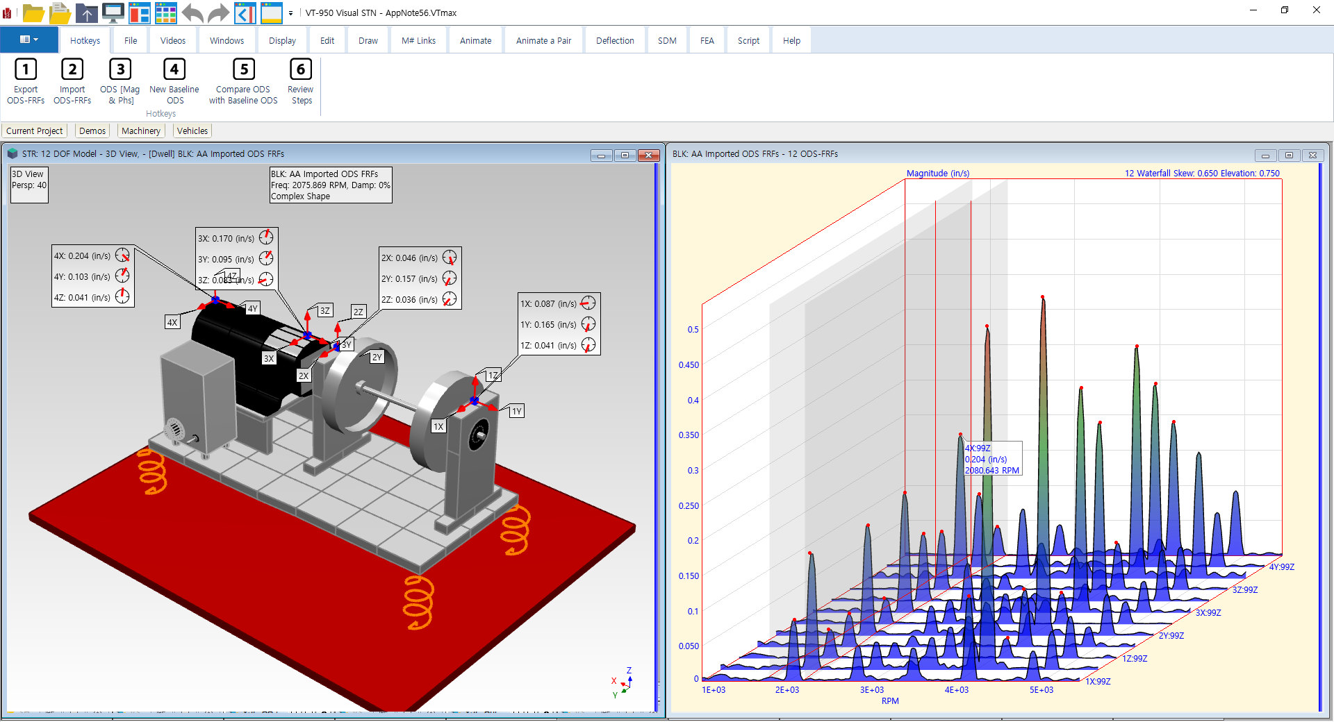Run hotkey 6 Review Steps
1334x722 pixels.
tap(301, 82)
